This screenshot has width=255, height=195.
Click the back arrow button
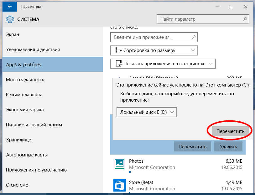(x=9, y=7)
